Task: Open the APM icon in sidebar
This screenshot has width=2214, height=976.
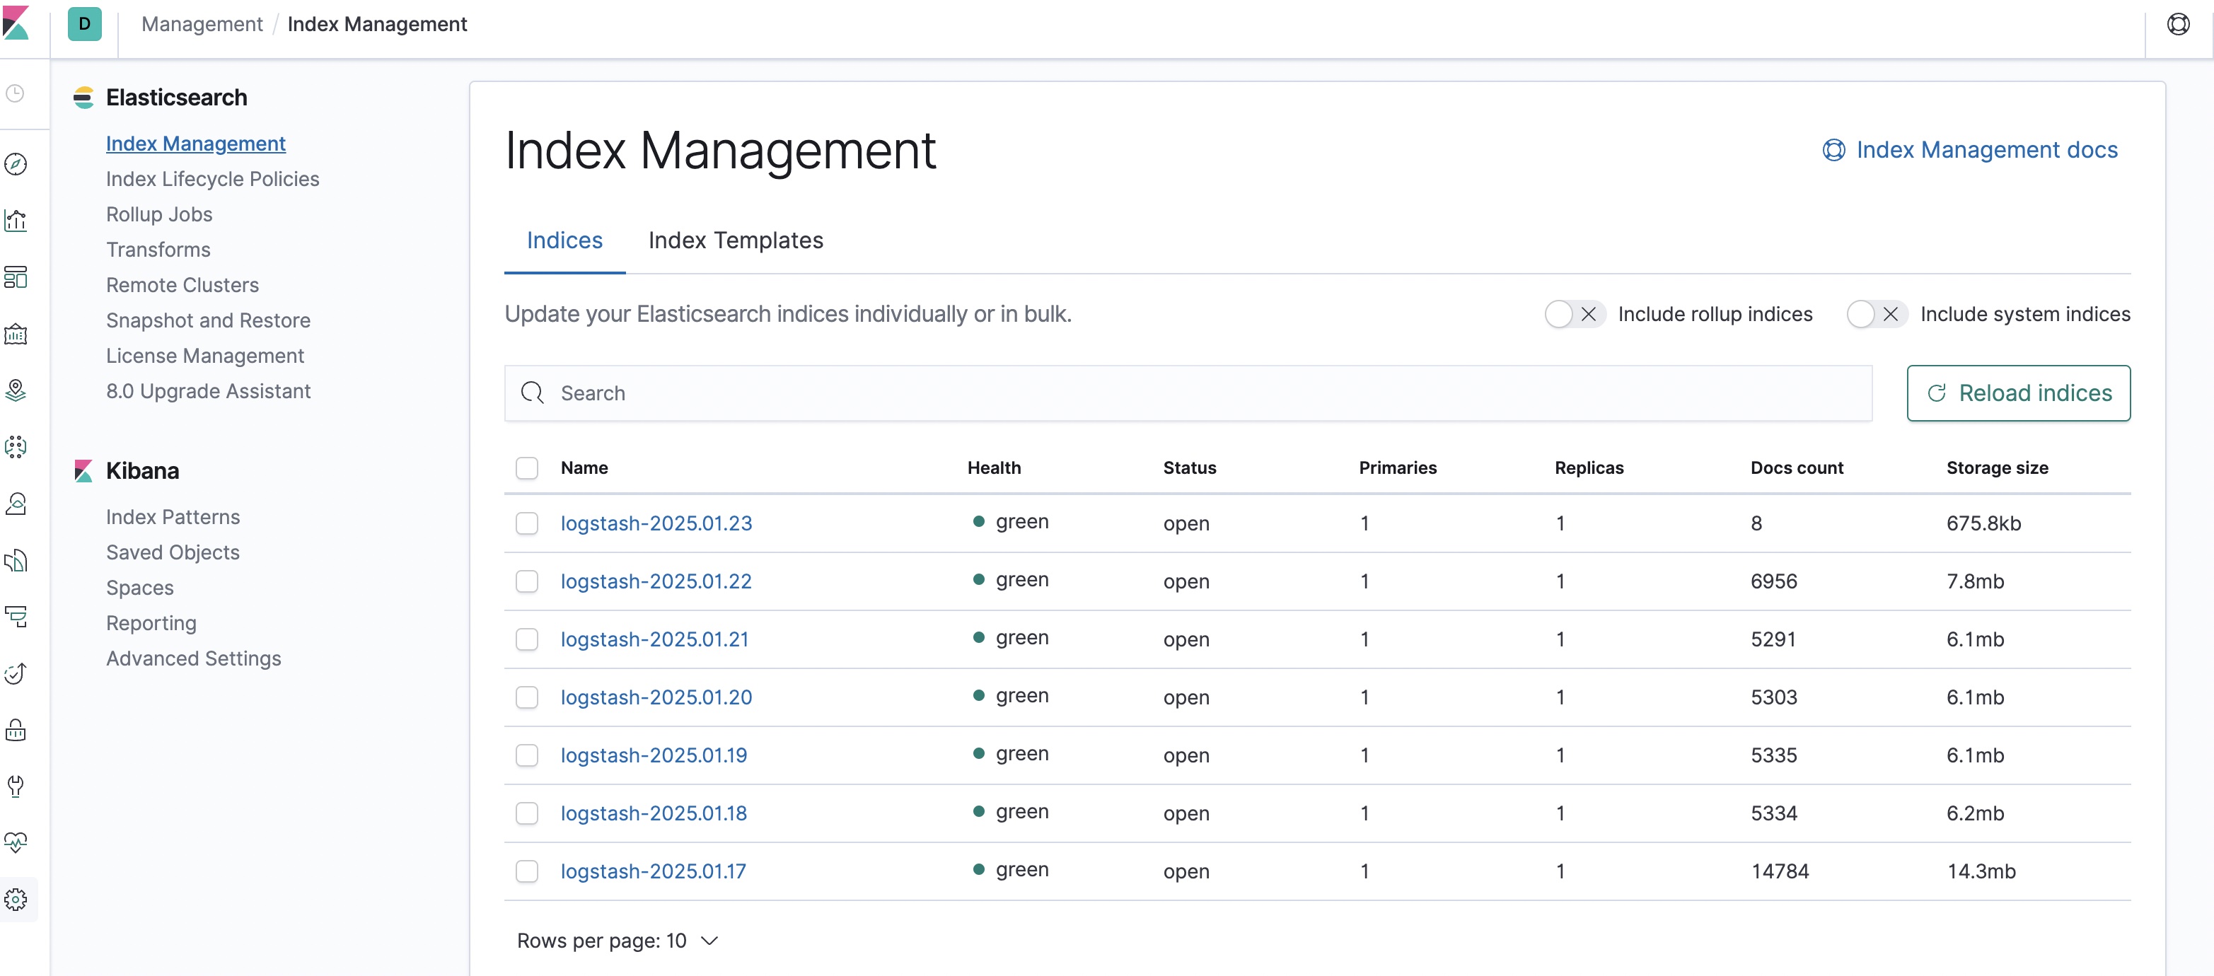Action: tap(16, 616)
